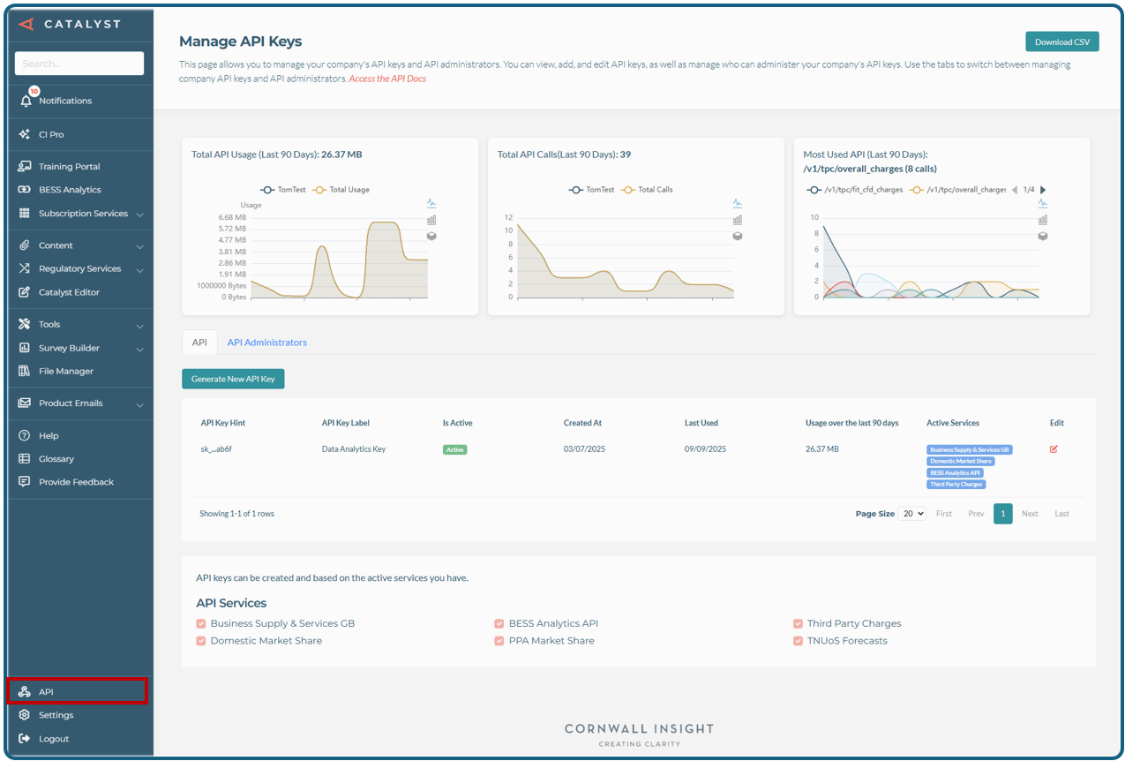The width and height of the screenshot is (1125, 761).
Task: Open the Access the API Docs link
Action: 387,79
